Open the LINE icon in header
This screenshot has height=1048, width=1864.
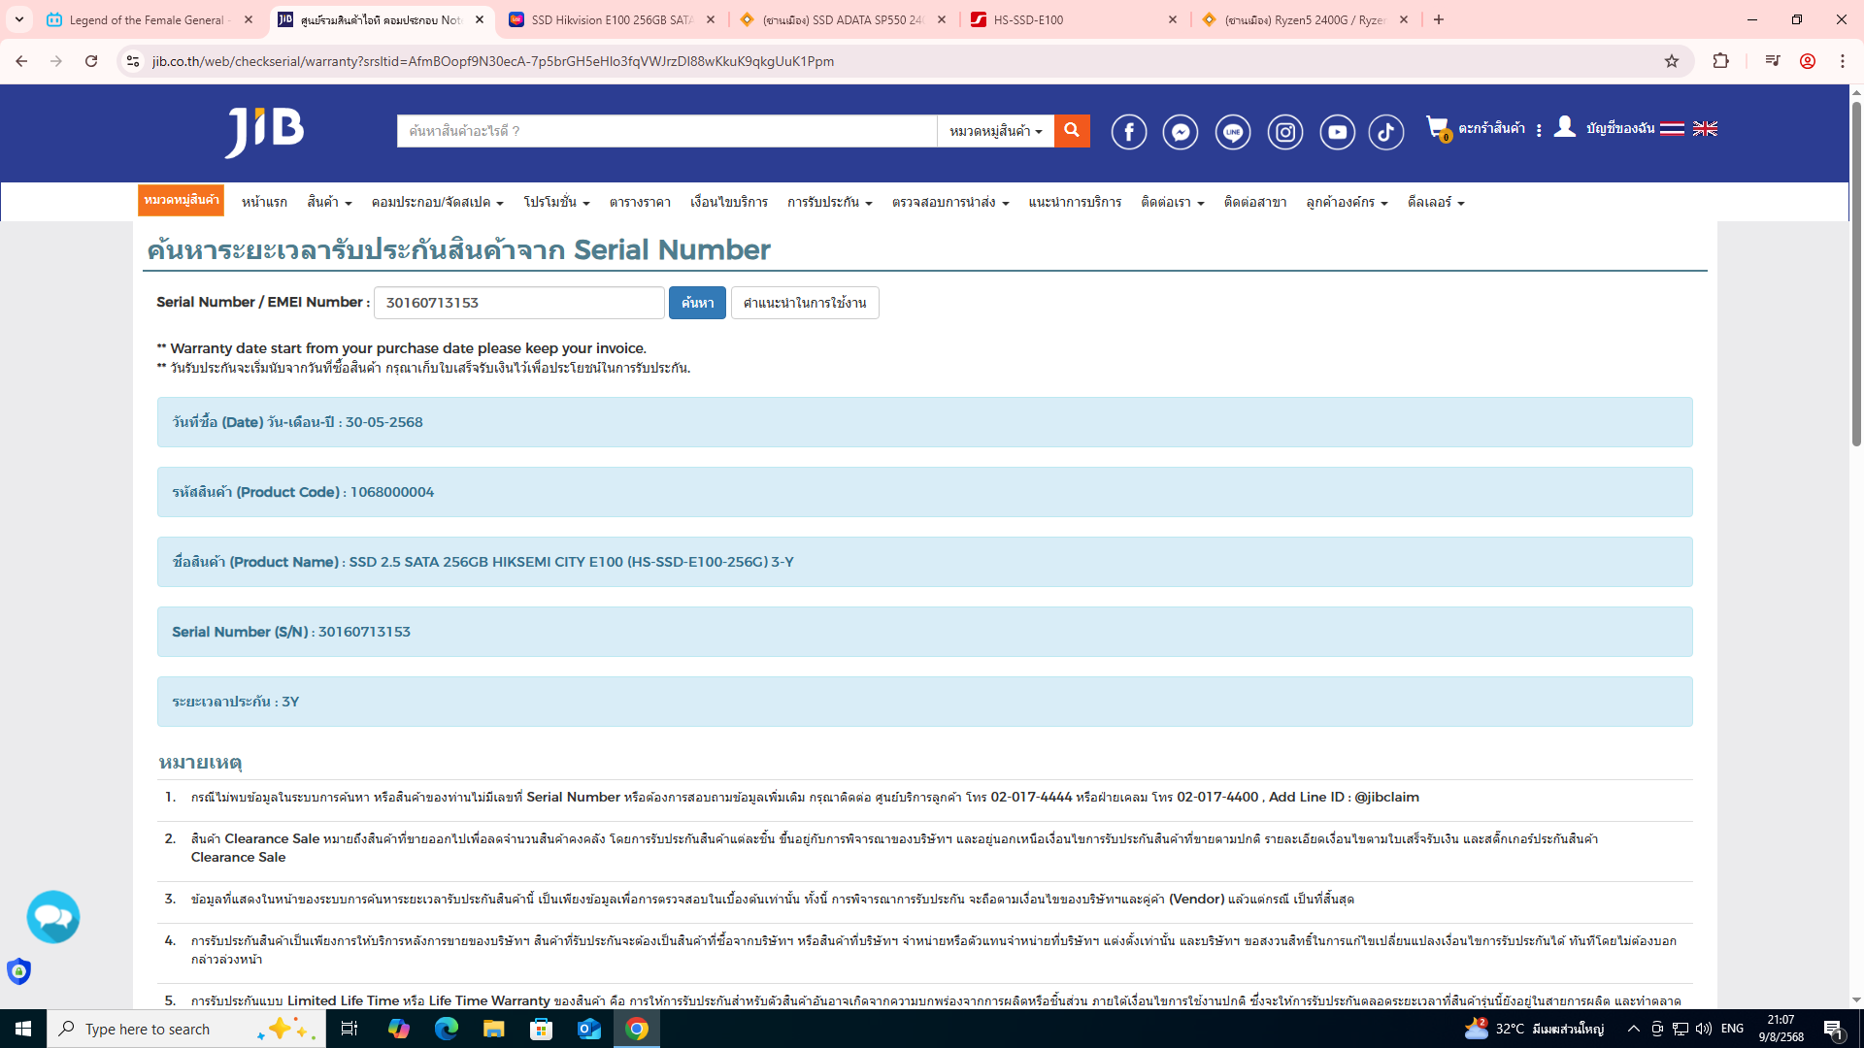[x=1233, y=132]
